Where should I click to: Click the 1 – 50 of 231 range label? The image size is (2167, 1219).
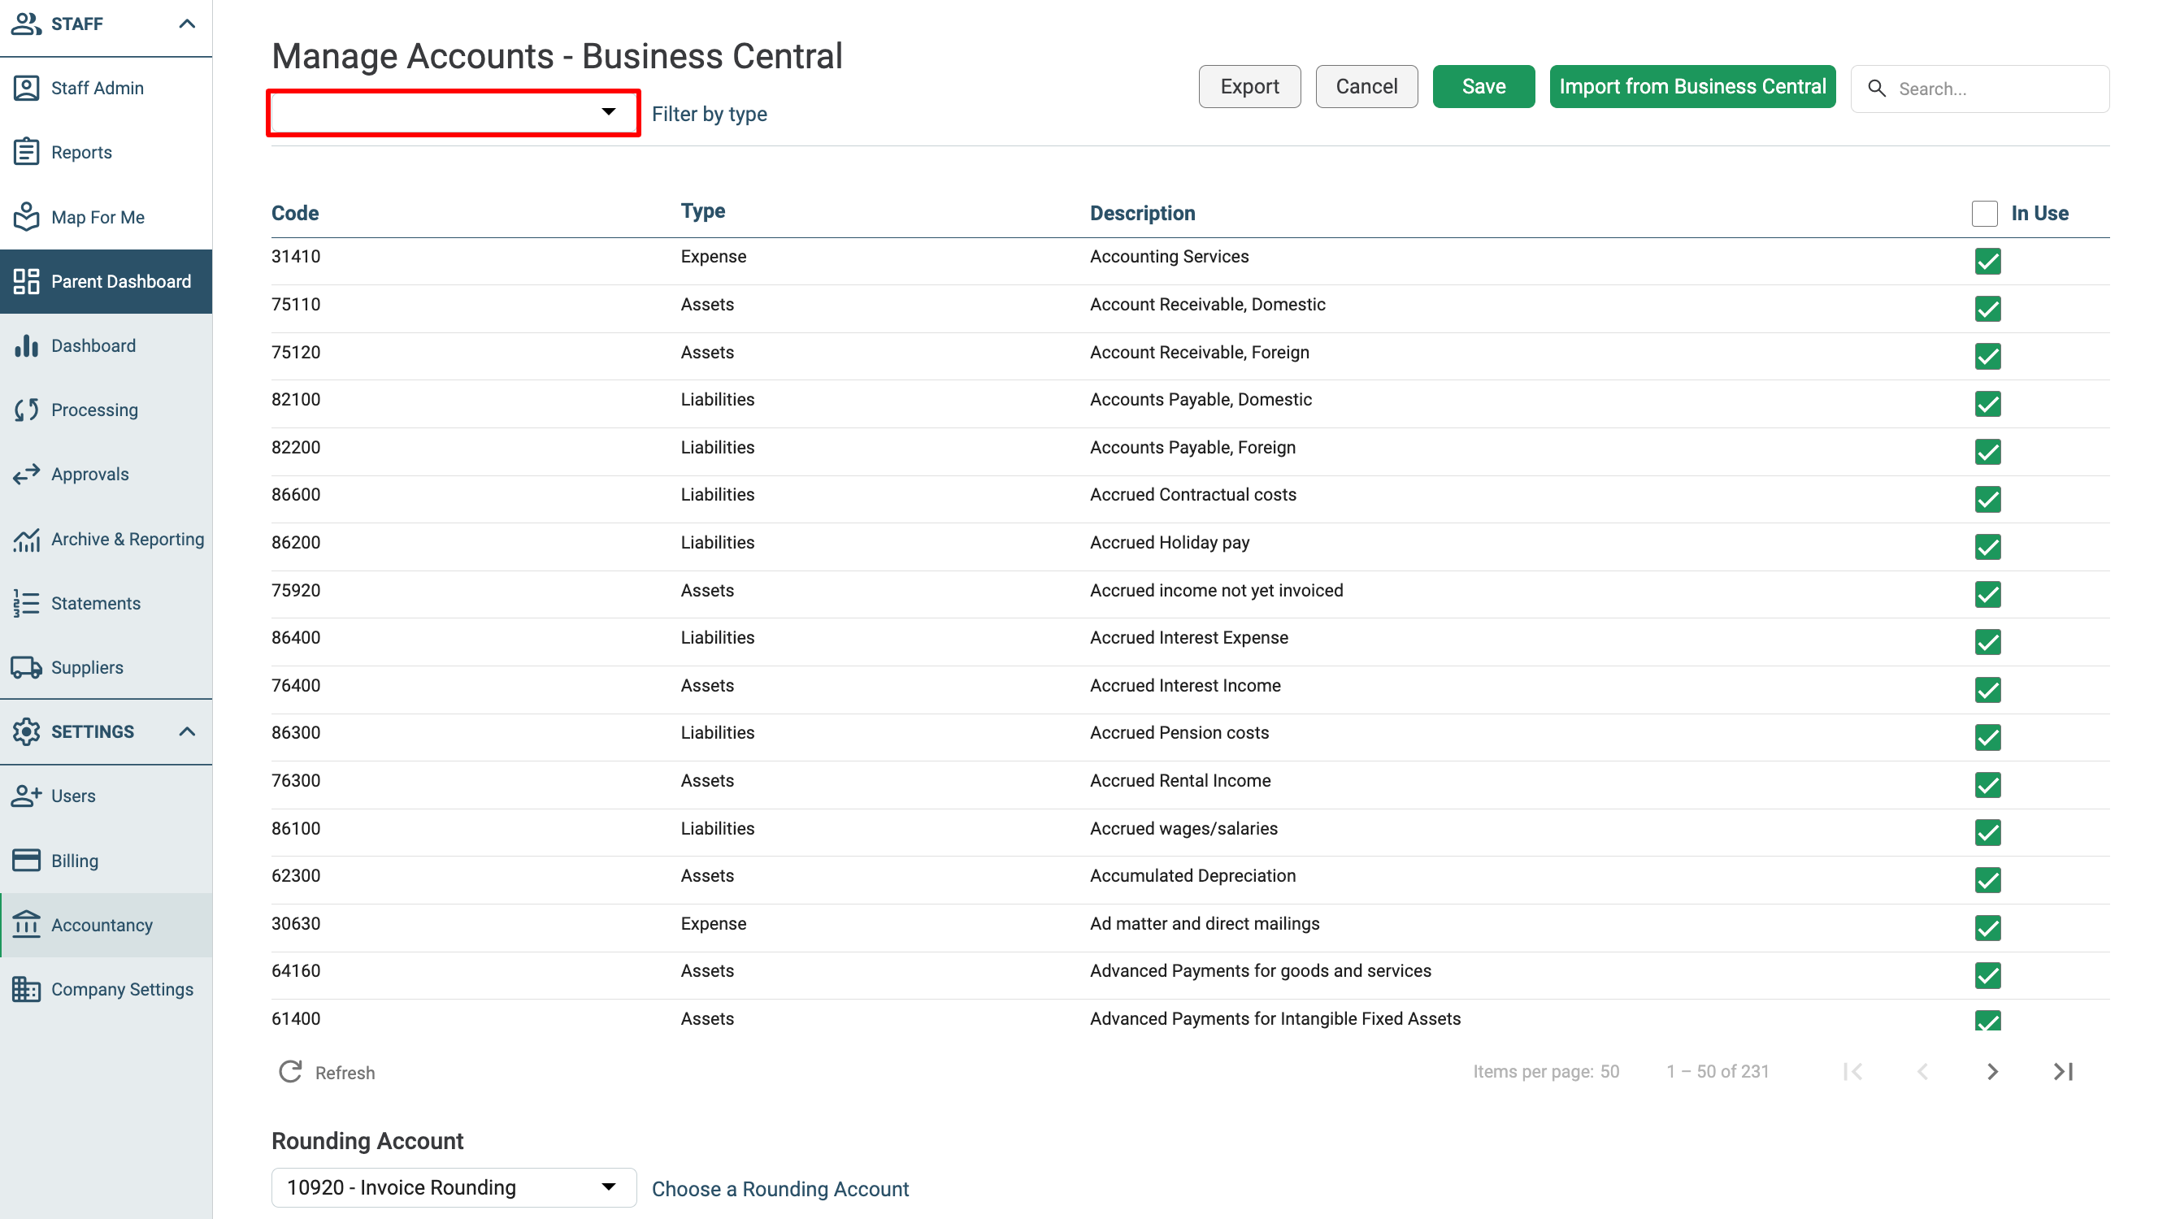tap(1717, 1072)
